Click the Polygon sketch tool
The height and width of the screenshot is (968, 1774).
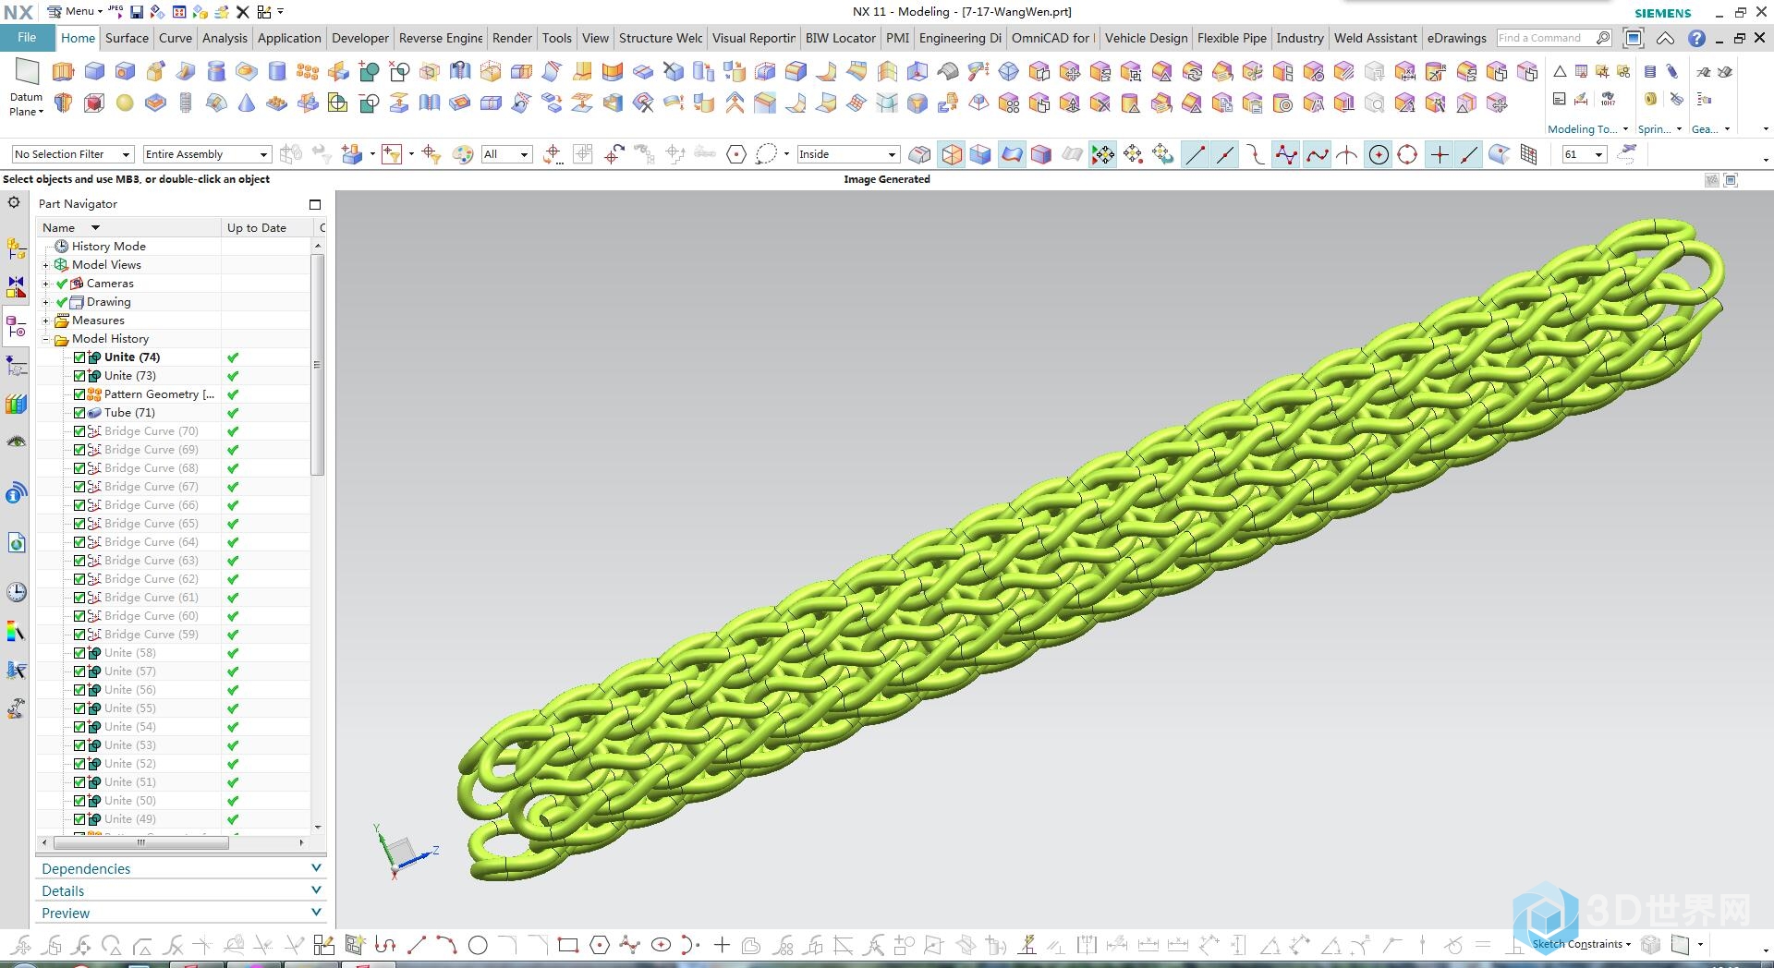[x=600, y=945]
